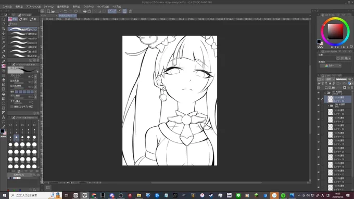Select the レイヤー 22 layer thumbnail

[x=330, y=112]
